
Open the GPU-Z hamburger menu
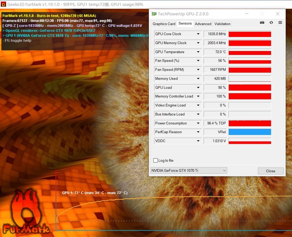tap(280, 23)
